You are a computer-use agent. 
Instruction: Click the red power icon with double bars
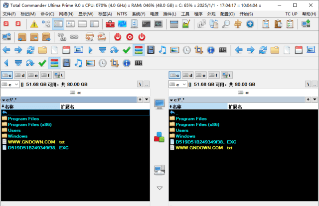point(118,37)
